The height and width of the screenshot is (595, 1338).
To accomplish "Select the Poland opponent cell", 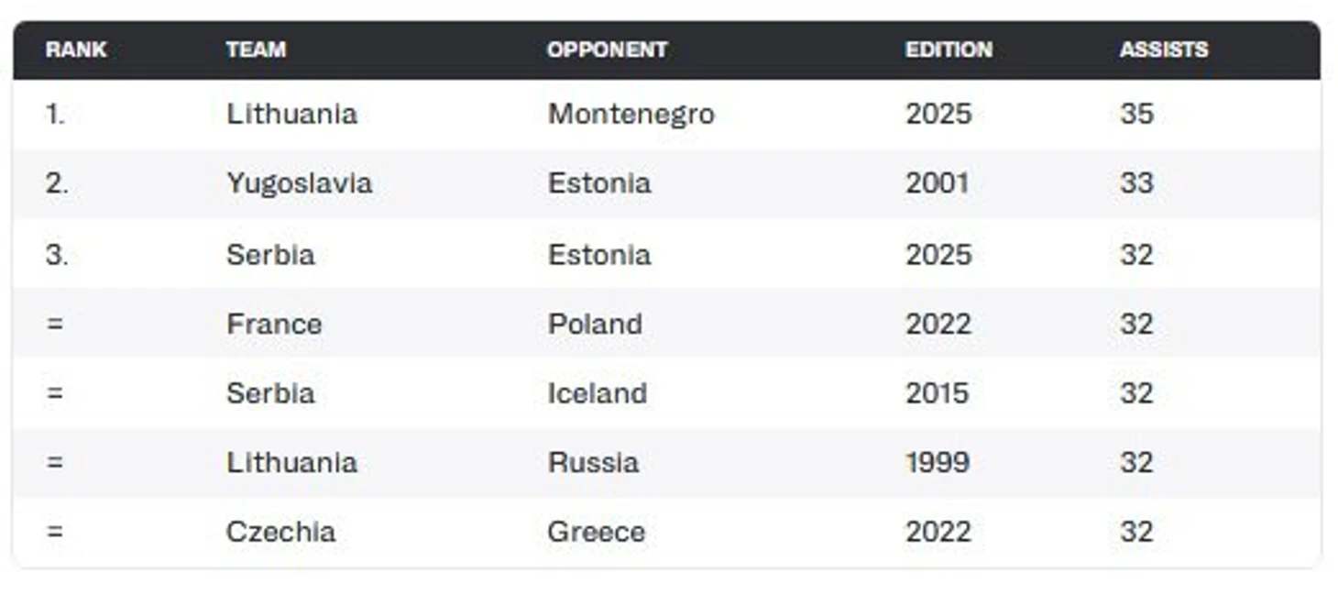I will (x=595, y=324).
